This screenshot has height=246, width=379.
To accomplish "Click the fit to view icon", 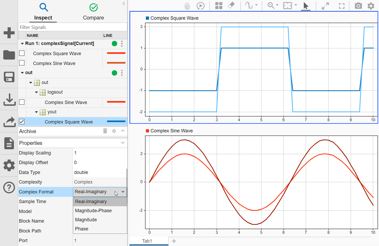I will pos(288,6).
